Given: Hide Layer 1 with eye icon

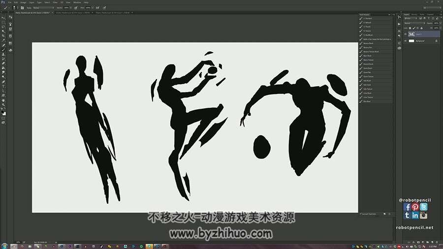Looking at the screenshot, I should tap(406, 34).
